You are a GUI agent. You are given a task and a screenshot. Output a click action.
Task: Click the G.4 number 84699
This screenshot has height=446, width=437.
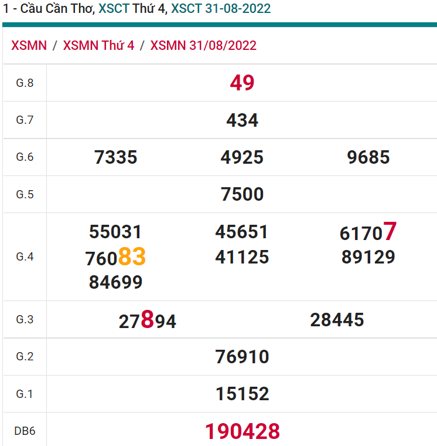(x=115, y=282)
